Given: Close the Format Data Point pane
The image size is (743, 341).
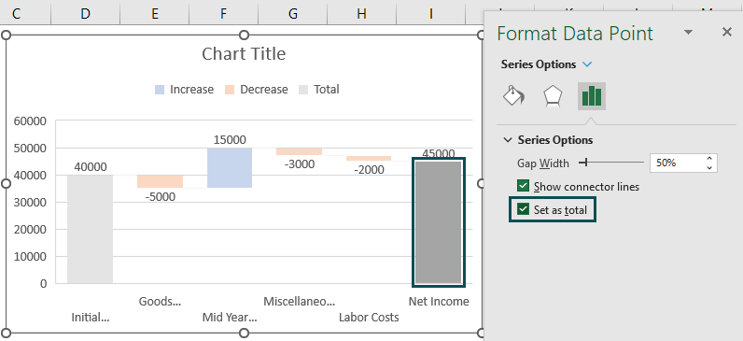Looking at the screenshot, I should (x=726, y=33).
